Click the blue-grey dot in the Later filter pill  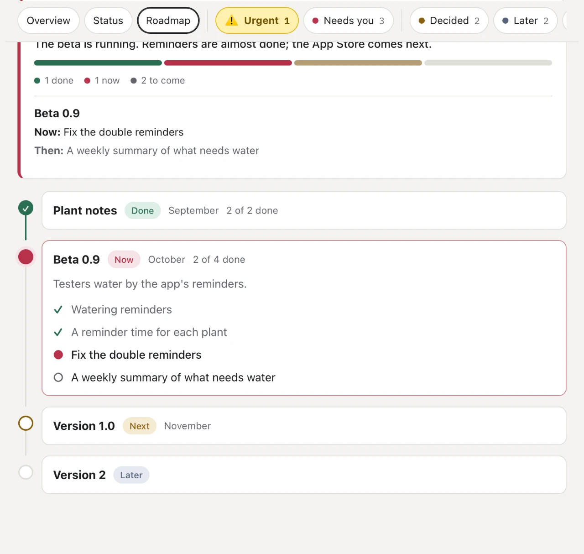click(506, 21)
